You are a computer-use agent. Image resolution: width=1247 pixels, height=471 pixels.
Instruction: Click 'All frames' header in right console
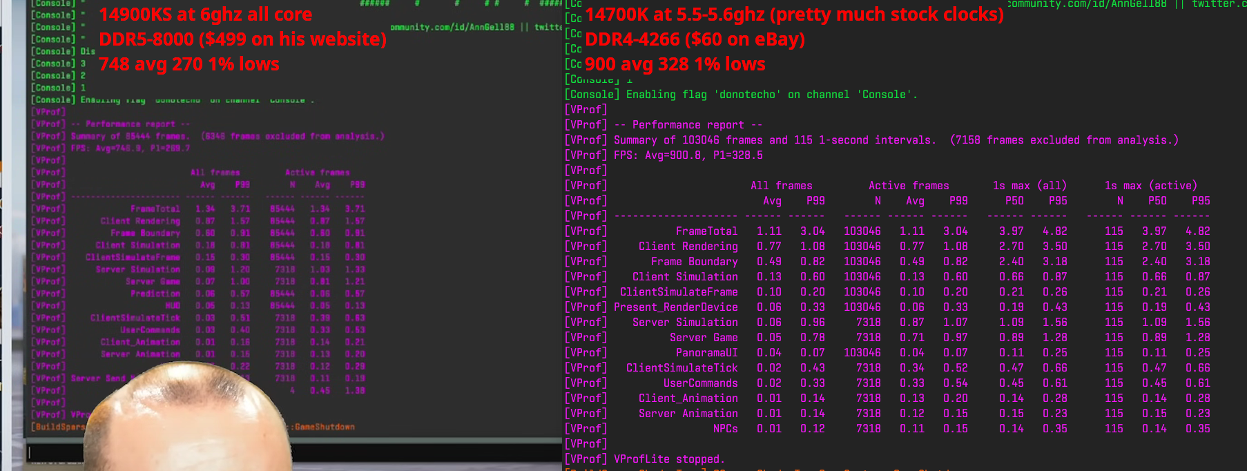click(782, 186)
